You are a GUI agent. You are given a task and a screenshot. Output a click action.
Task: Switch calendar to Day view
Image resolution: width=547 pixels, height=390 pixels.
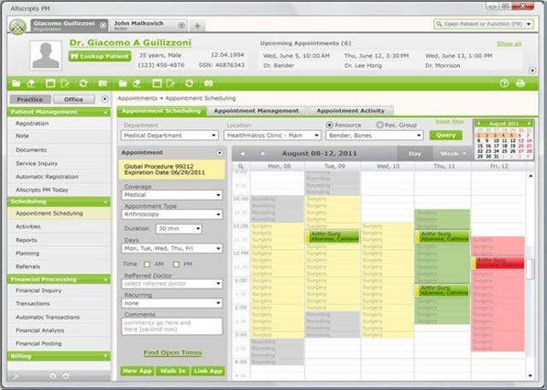415,154
